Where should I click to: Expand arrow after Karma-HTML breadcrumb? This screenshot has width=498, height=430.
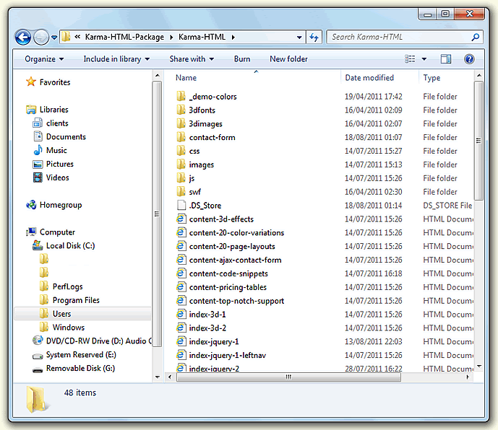coord(233,38)
